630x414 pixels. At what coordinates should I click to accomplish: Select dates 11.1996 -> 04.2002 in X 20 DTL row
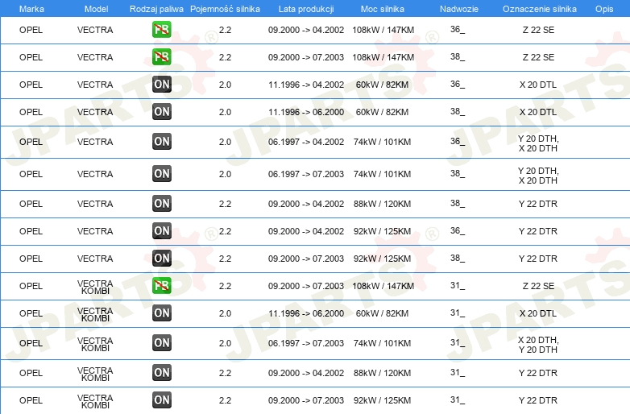[x=306, y=85]
